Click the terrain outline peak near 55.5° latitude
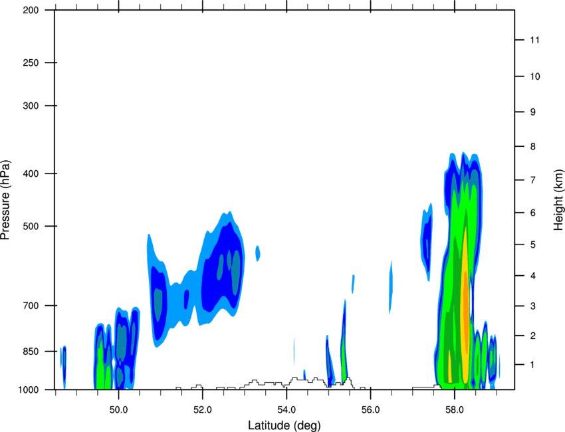The width and height of the screenshot is (565, 432). [x=348, y=380]
